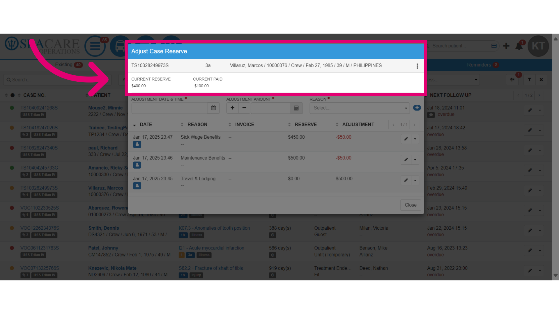559x314 pixels.
Task: Edit the Sick Wage Benefits adjustment
Action: (x=406, y=139)
